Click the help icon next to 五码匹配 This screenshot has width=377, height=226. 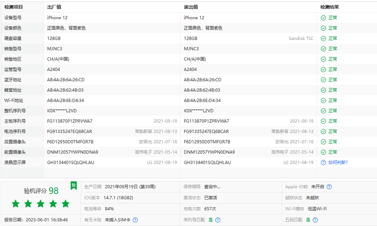point(315,220)
